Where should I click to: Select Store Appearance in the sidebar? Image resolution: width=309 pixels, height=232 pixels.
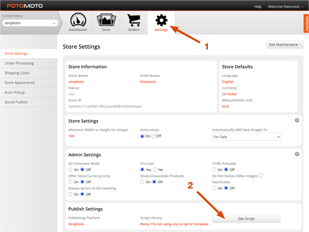pos(29,83)
